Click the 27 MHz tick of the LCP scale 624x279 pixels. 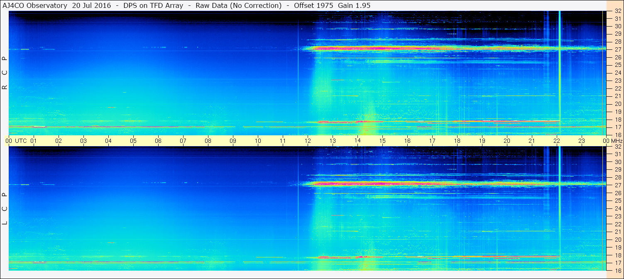pyautogui.click(x=617, y=185)
